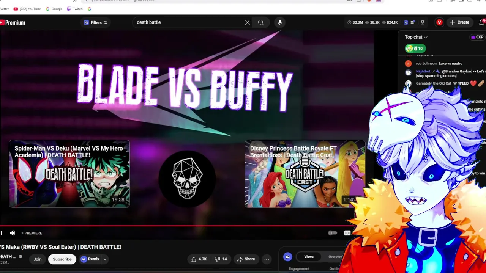Open the vidIQ Filters button
Viewport: 486px width, 273px height.
click(95, 22)
